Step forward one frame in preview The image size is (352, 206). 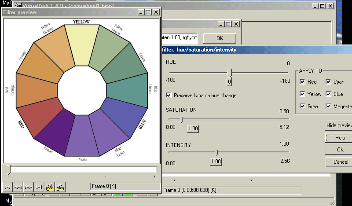click(29, 187)
